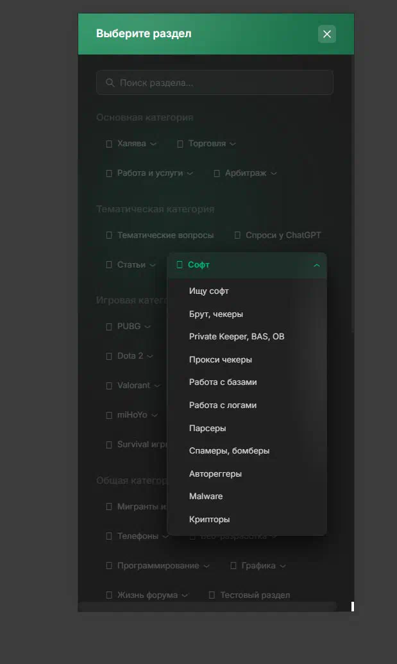The image size is (397, 664).
Task: Click the magnifier icon in the search bar
Action: click(110, 83)
